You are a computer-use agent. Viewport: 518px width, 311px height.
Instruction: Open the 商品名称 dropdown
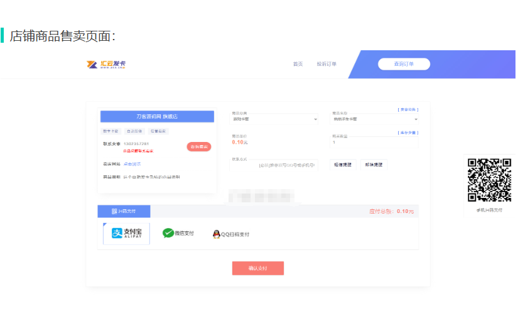click(374, 119)
